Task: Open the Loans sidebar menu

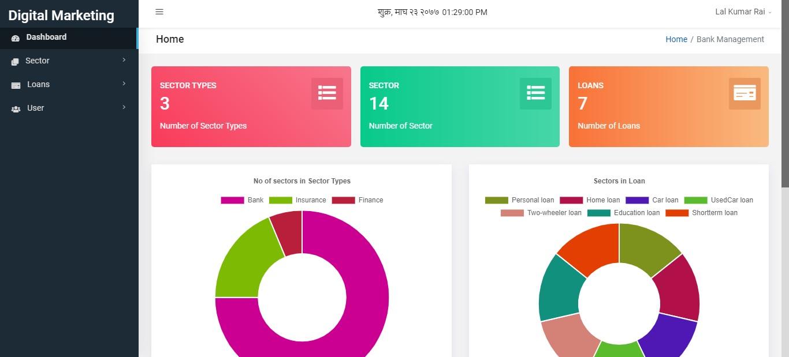Action: pos(69,84)
